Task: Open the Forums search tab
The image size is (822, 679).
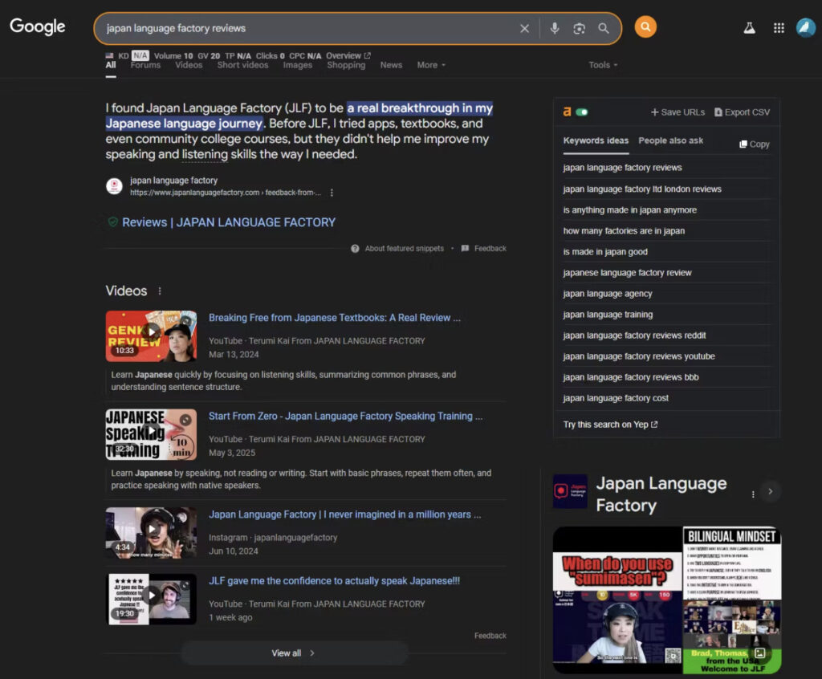Action: pyautogui.click(x=145, y=66)
